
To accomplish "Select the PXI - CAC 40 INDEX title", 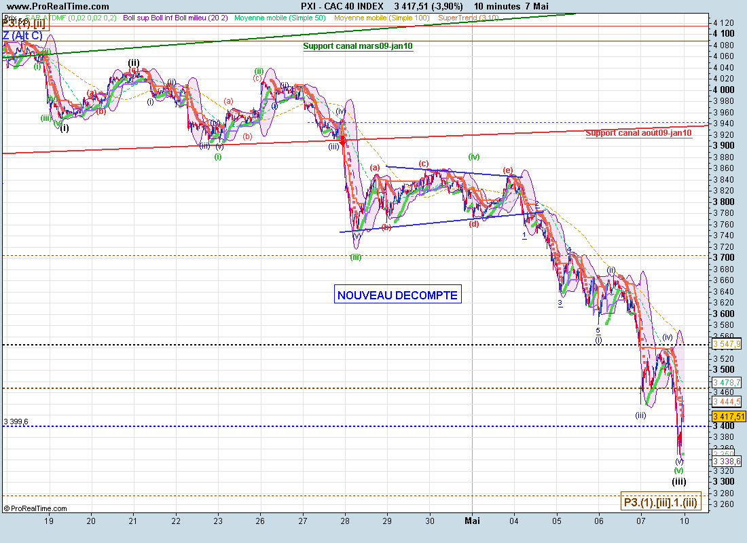I will [x=342, y=6].
